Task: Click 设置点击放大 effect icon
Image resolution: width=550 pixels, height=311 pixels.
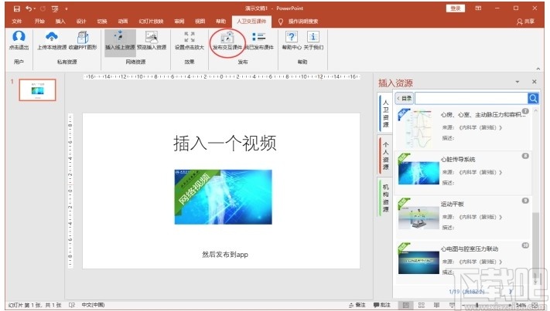Action: click(190, 37)
